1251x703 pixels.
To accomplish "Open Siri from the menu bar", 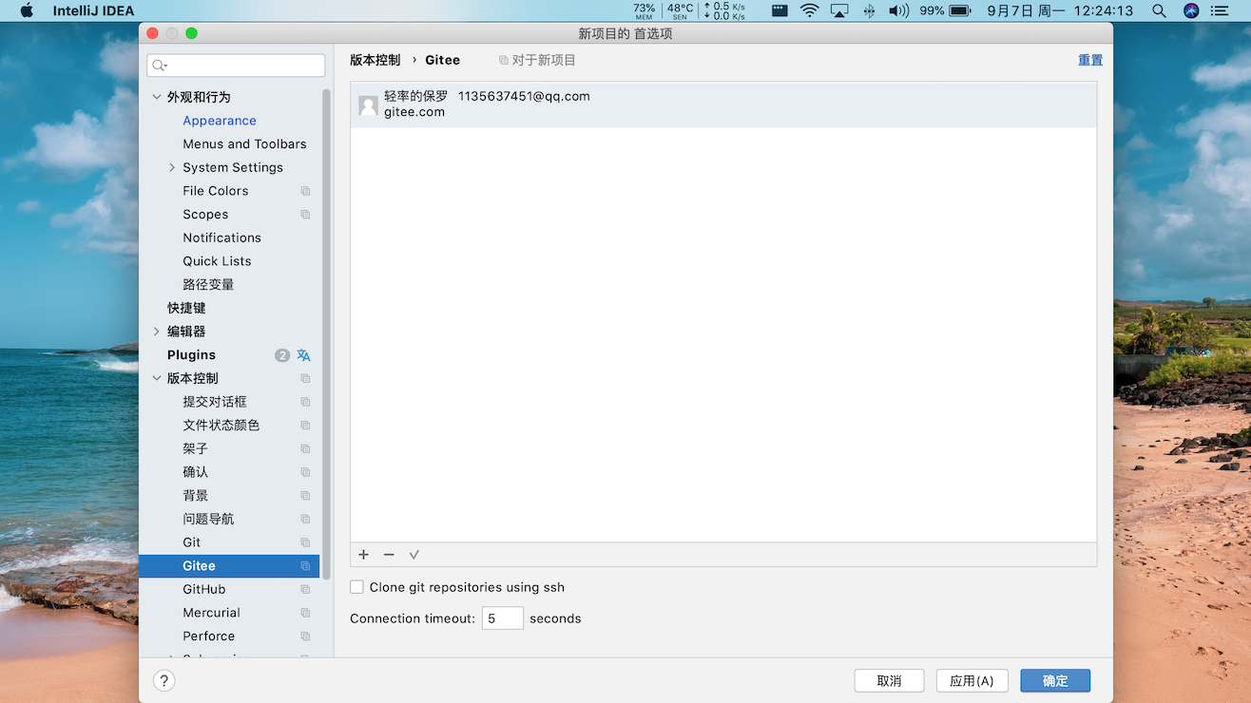I will pyautogui.click(x=1191, y=10).
